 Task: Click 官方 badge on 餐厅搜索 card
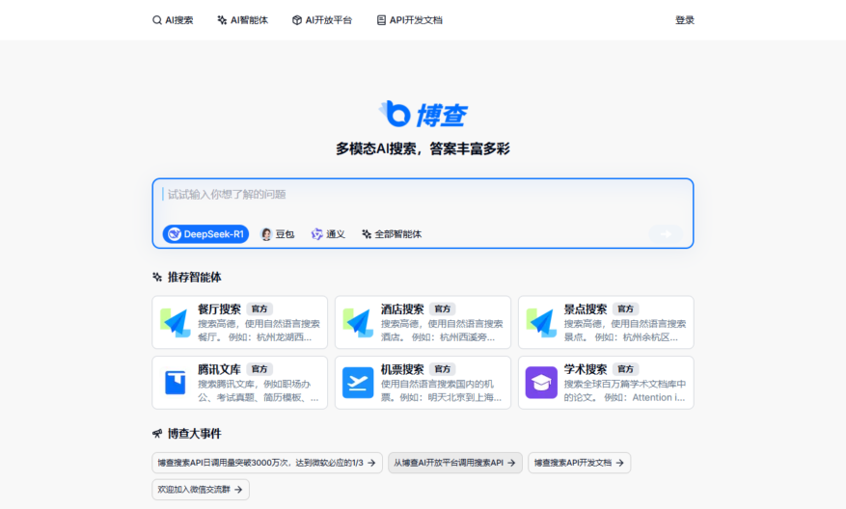click(x=259, y=308)
